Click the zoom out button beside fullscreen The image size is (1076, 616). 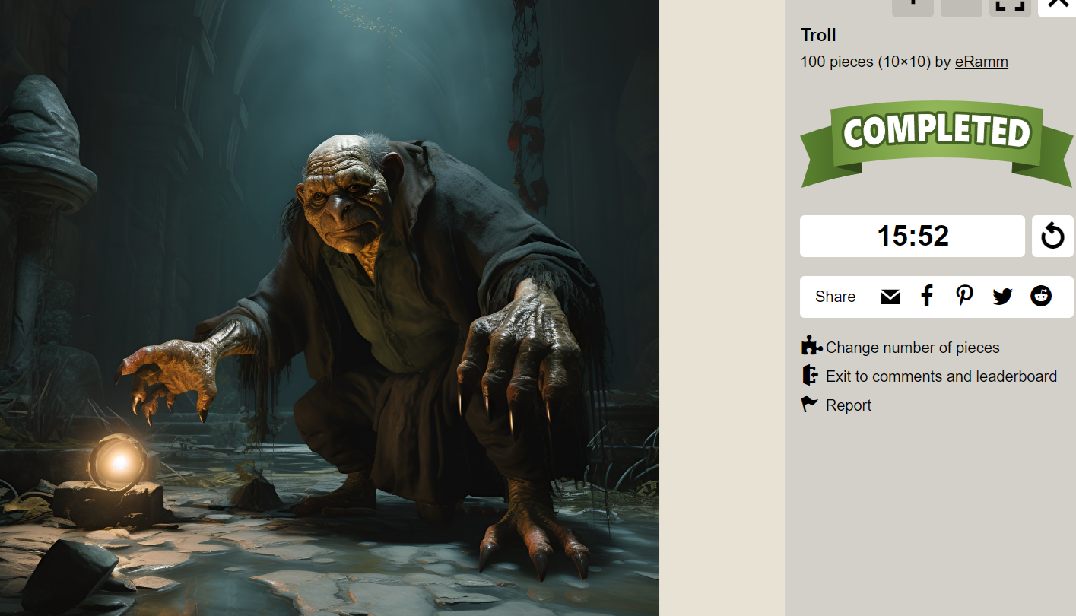961,6
